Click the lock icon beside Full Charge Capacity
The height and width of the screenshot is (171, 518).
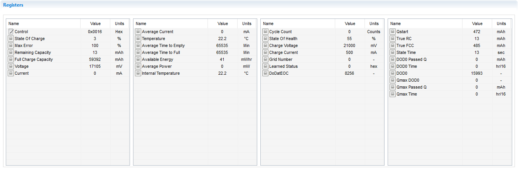pyautogui.click(x=11, y=59)
